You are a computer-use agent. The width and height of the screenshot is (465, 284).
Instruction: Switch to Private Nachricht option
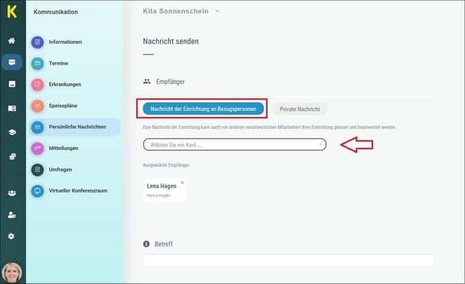click(300, 109)
